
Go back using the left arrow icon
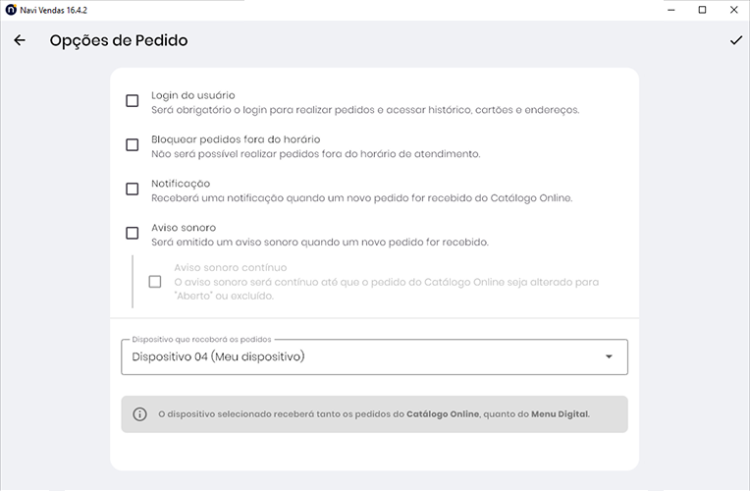click(20, 41)
